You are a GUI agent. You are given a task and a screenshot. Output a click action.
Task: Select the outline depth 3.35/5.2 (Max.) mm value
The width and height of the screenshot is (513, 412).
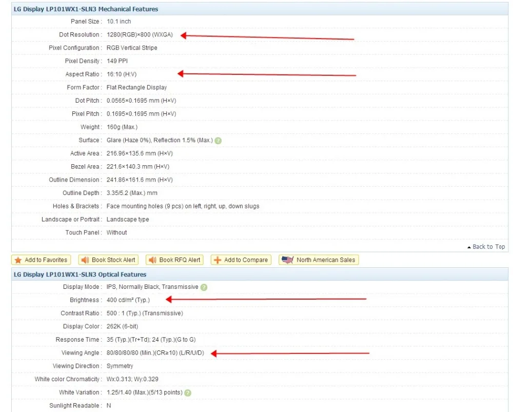[132, 193]
